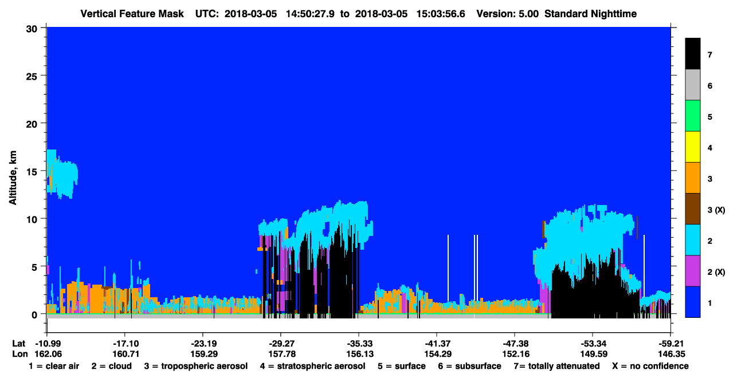Viewport: 745px width, 382px height.
Task: Click the gray subsurface legend swatch
Action: pyautogui.click(x=692, y=85)
